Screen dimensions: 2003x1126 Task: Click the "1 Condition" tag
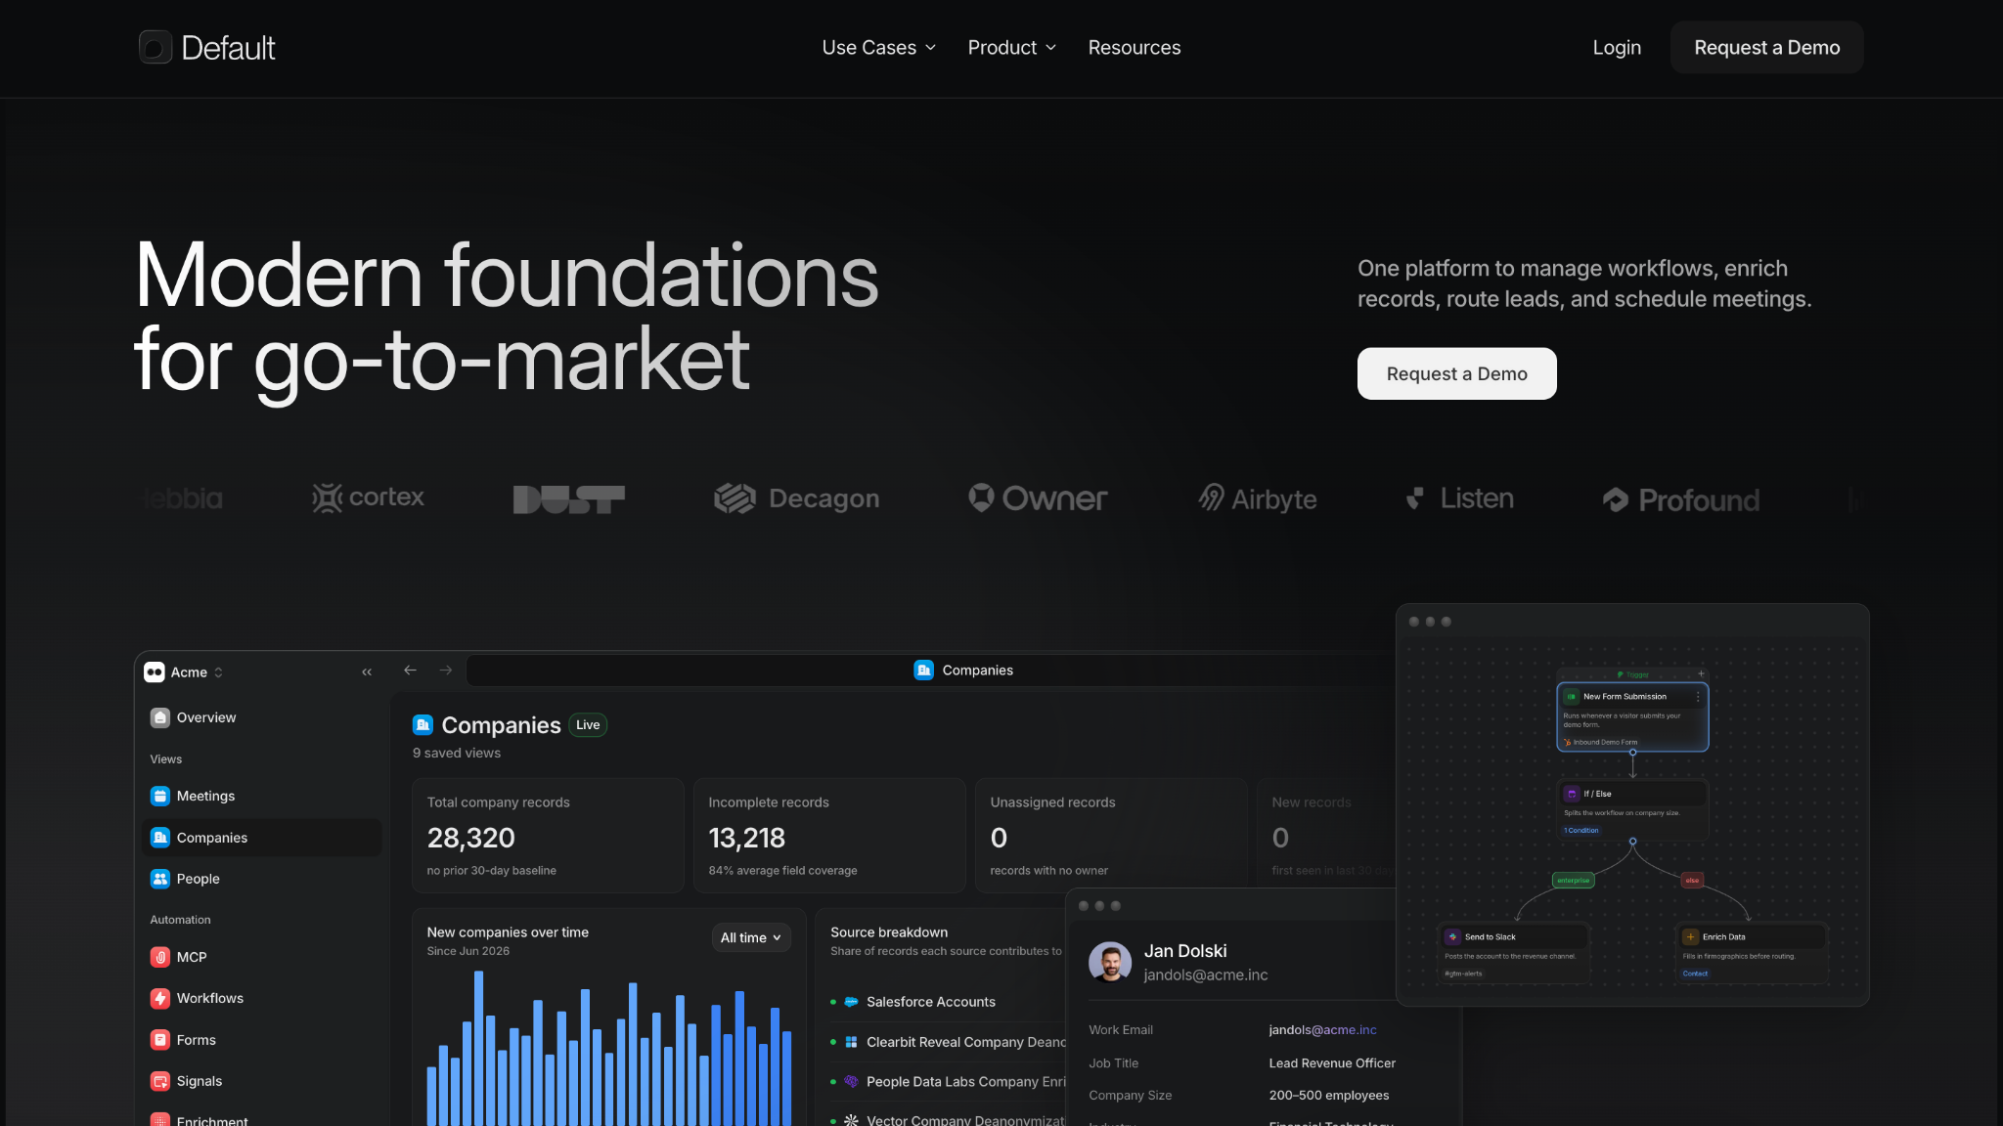pos(1581,831)
